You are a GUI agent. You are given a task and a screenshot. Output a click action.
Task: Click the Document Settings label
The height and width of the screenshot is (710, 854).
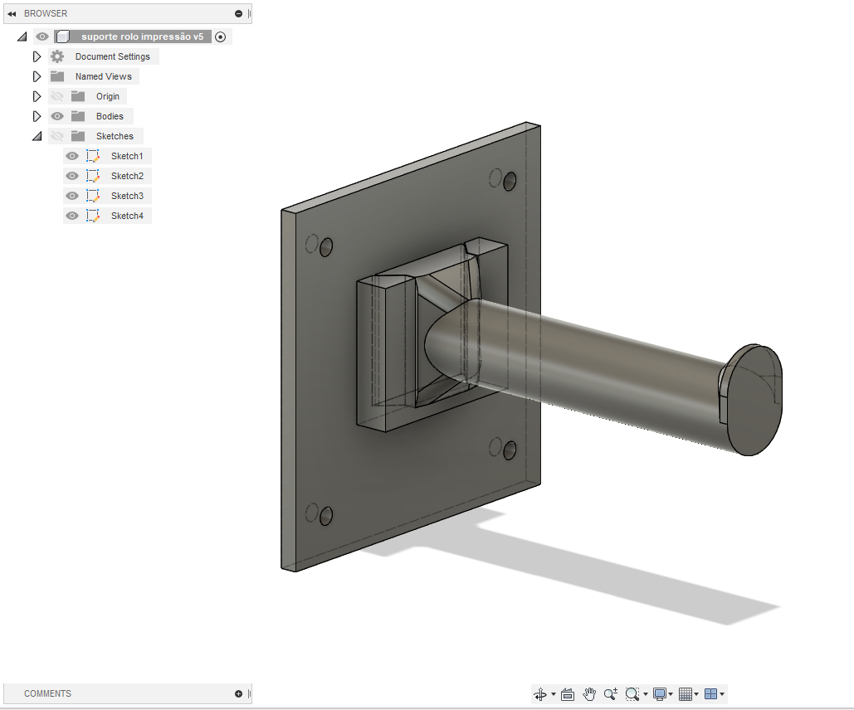pyautogui.click(x=112, y=56)
